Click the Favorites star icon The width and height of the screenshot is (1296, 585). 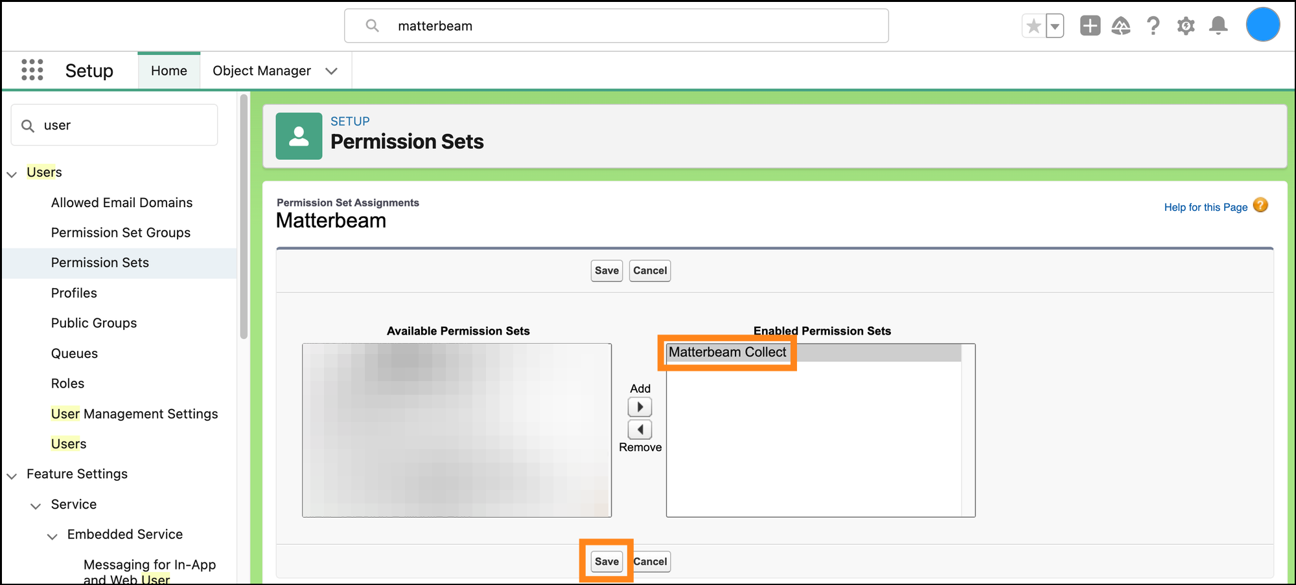coord(1034,26)
